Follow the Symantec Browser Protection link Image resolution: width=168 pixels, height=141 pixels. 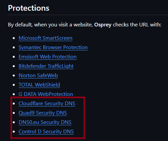[53, 47]
